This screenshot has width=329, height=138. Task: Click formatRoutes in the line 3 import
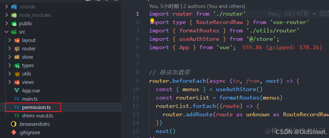(x=199, y=31)
